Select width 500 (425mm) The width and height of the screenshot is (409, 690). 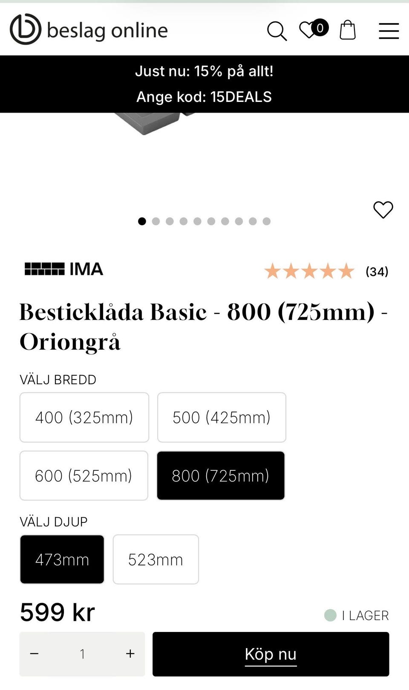pos(222,417)
